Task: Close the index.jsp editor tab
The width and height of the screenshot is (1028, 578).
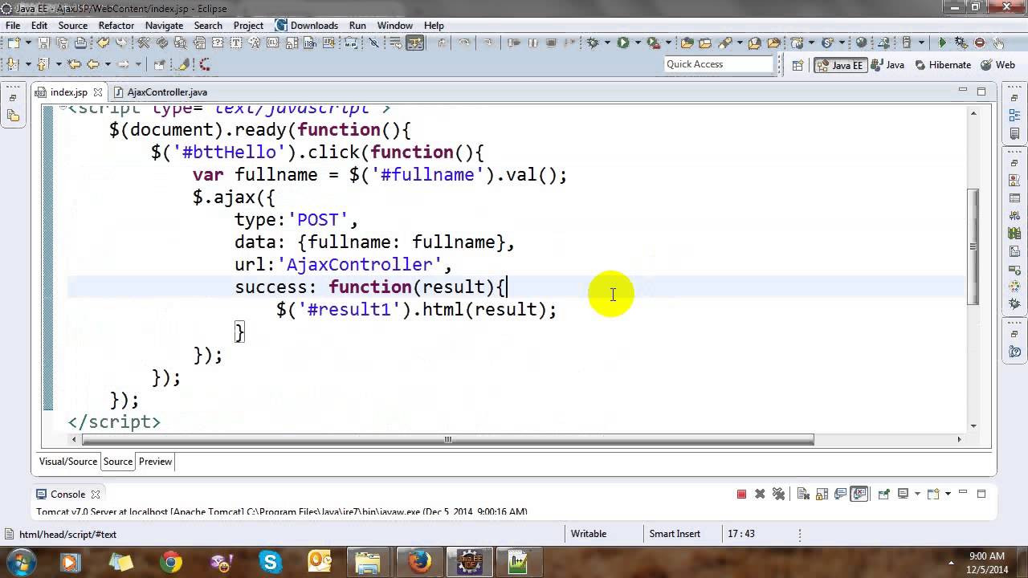Action: click(x=98, y=92)
